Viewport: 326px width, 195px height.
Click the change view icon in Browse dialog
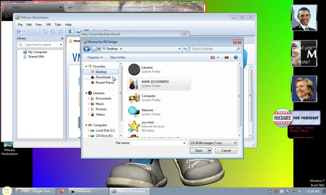click(213, 57)
